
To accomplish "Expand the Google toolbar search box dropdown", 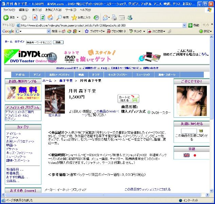I will click(x=49, y=31).
